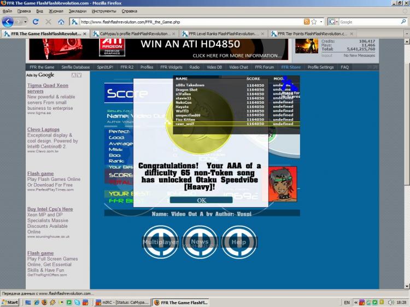Click the Windows Start button
Image resolution: width=410 pixels, height=307 pixels.
10,302
